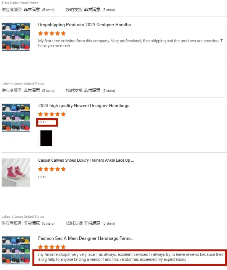This screenshot has width=227, height=270.
Task: Open Fashion Sac A Main Designer Handbags link
Action: 86,238
